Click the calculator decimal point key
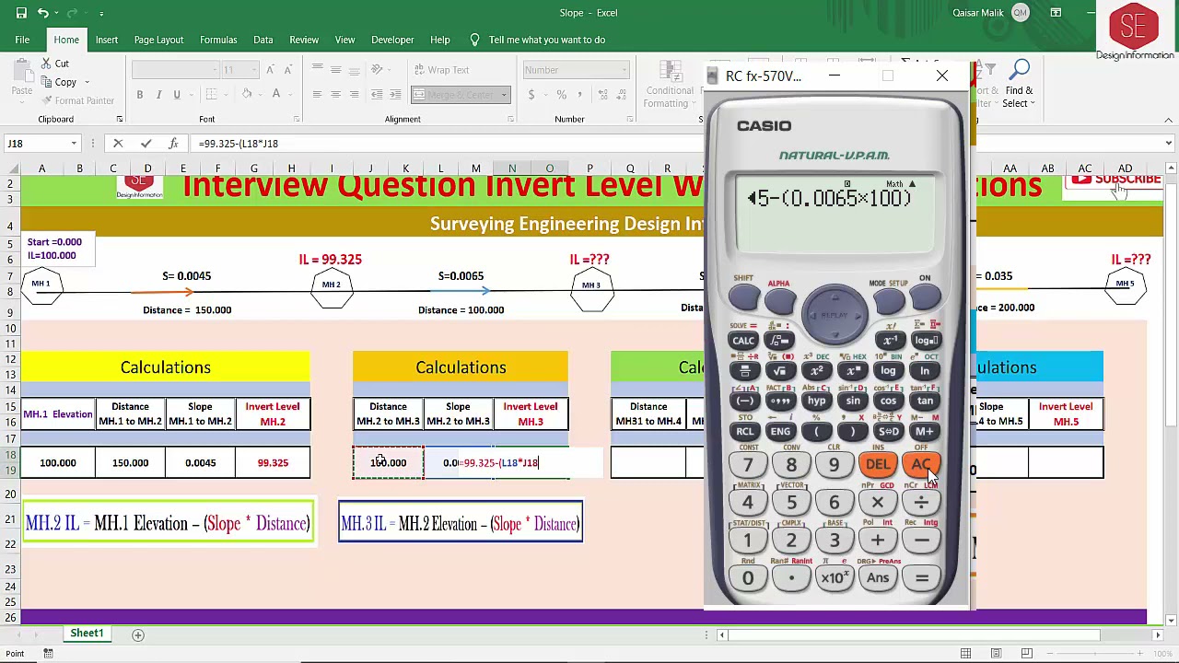Viewport: 1179px width, 663px height. (x=791, y=578)
